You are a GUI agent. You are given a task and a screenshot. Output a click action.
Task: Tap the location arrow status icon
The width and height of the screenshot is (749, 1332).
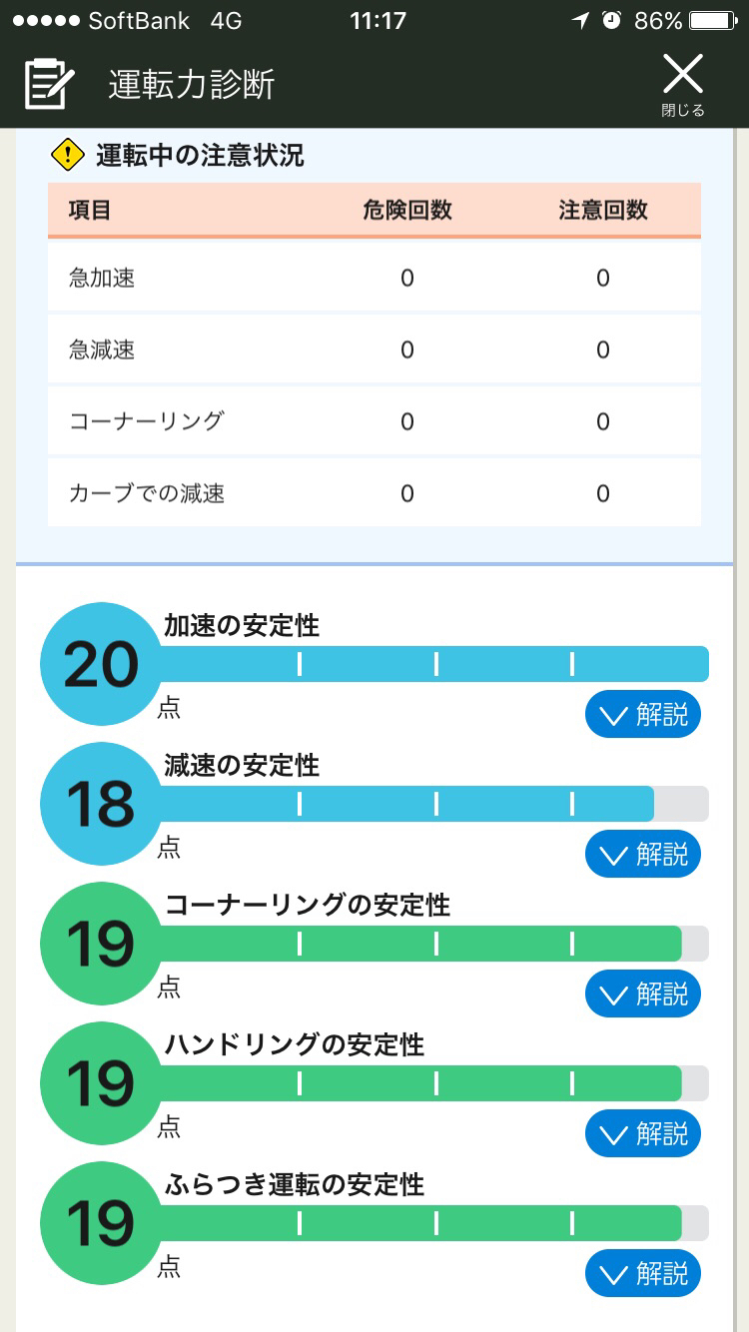581,20
